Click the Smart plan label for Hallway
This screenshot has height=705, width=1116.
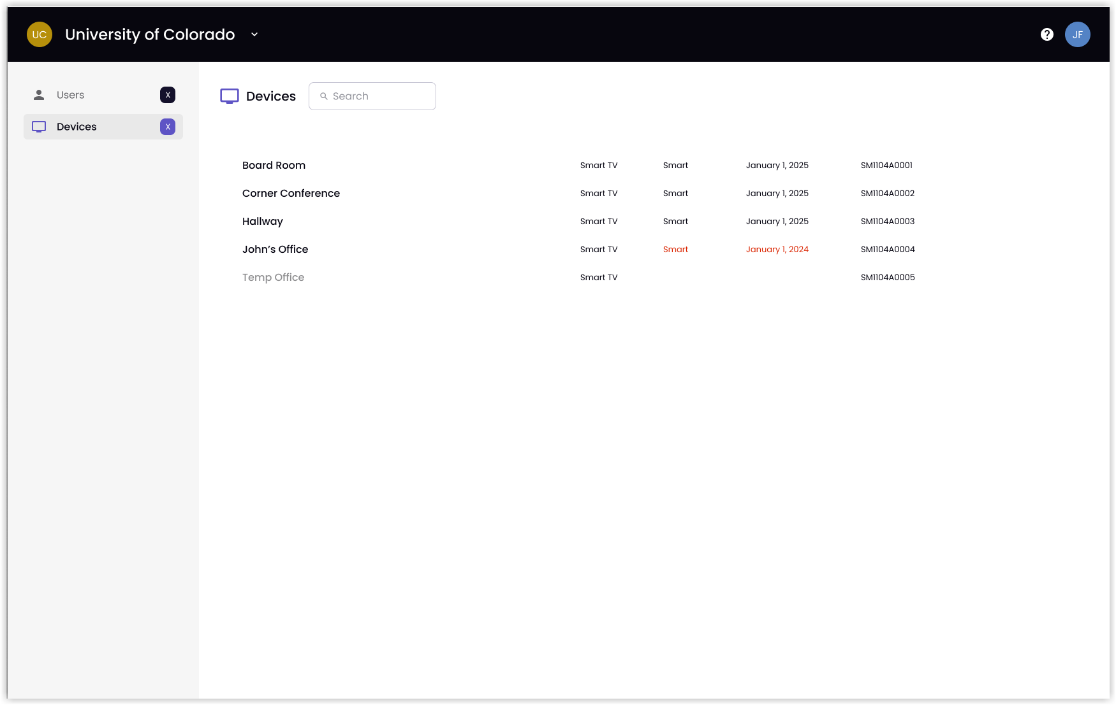click(x=675, y=221)
